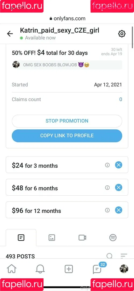This screenshot has height=291, width=134.
Task: Click STOP PROMOTION button
Action: click(67, 121)
